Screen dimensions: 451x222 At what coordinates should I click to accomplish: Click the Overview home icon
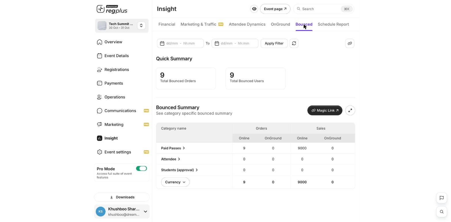[100, 42]
